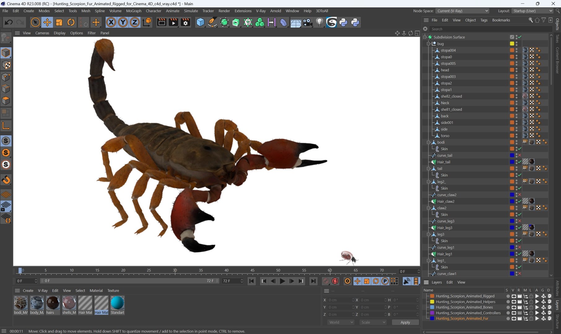The image size is (561, 334).
Task: Add a Camera object icon
Action: [x=307, y=22]
